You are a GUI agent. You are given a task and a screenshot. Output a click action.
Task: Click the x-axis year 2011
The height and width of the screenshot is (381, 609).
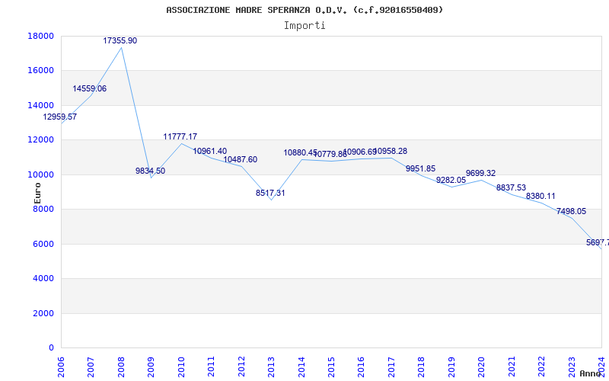212,367
